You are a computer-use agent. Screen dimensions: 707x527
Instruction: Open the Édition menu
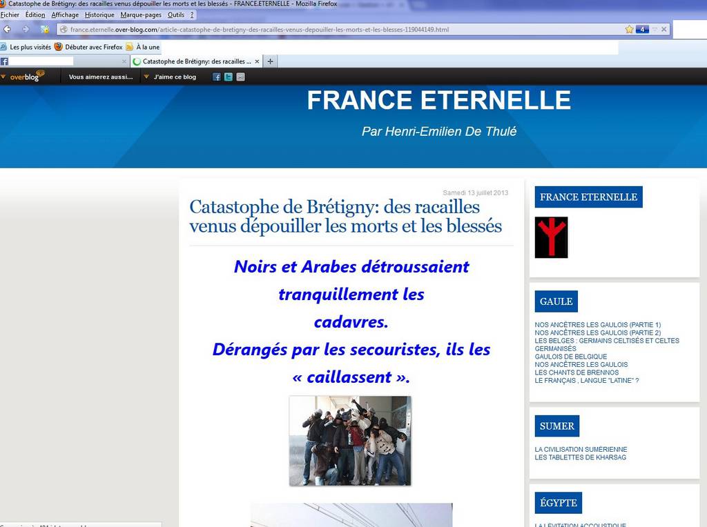[35, 15]
